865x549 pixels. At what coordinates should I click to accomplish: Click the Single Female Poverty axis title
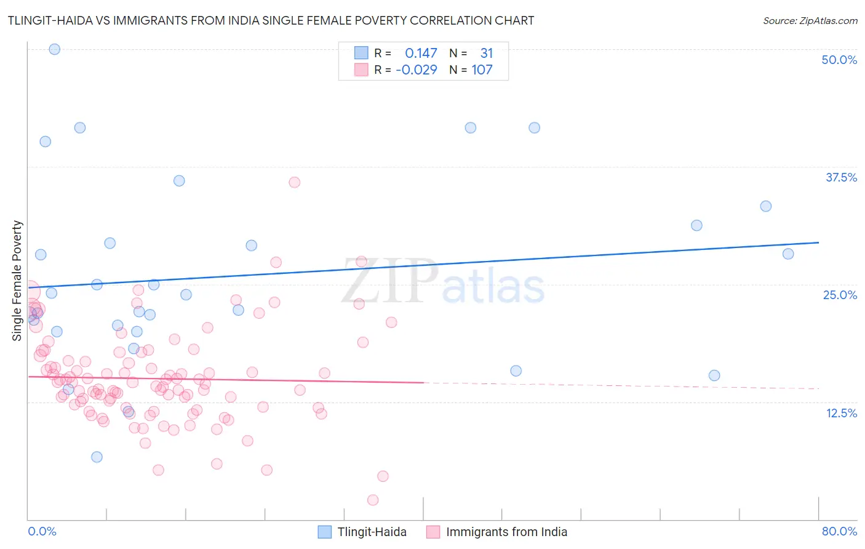click(x=17, y=281)
